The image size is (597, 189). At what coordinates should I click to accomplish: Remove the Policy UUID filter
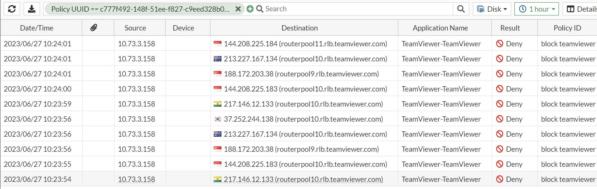pos(238,9)
